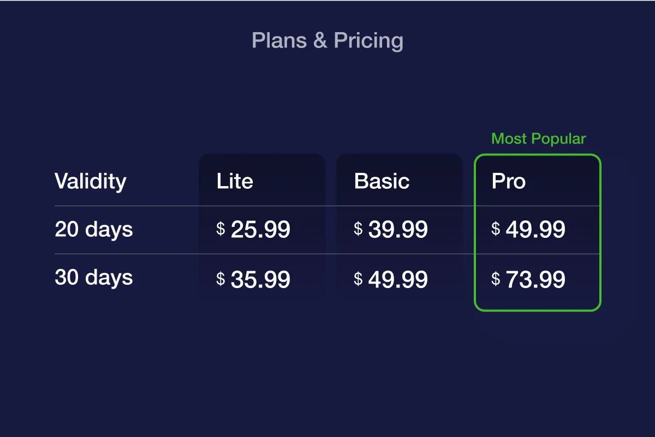Pick the Lite 20-day 25.99 price
Image resolution: width=655 pixels, height=437 pixels.
click(260, 230)
